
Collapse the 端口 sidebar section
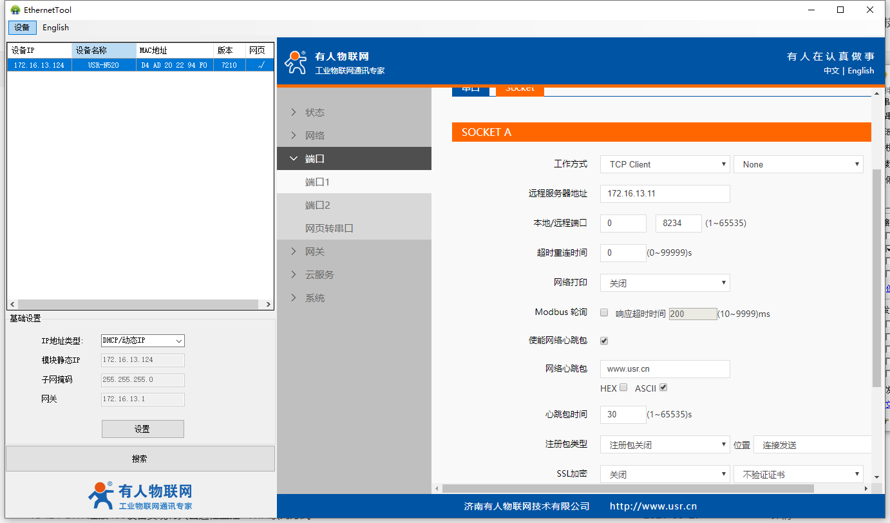pyautogui.click(x=315, y=159)
